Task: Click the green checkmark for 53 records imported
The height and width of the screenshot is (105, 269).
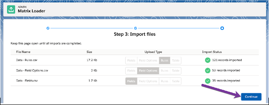Action: (x=208, y=71)
